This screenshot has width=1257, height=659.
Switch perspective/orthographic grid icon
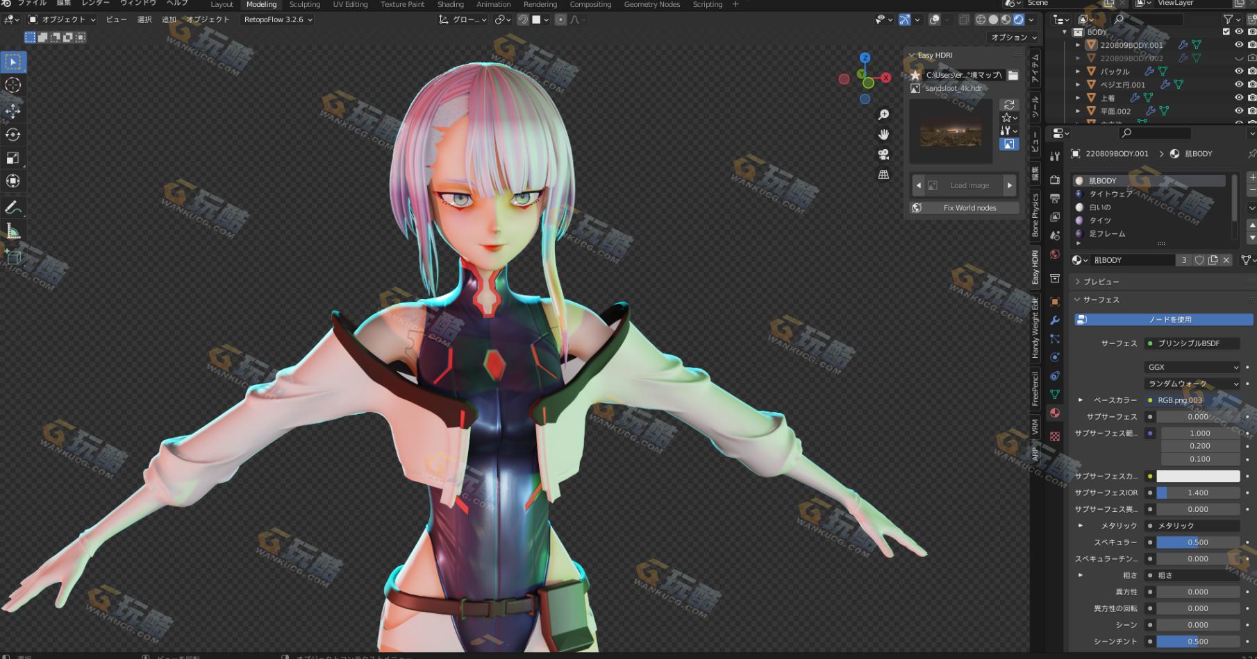click(x=883, y=175)
